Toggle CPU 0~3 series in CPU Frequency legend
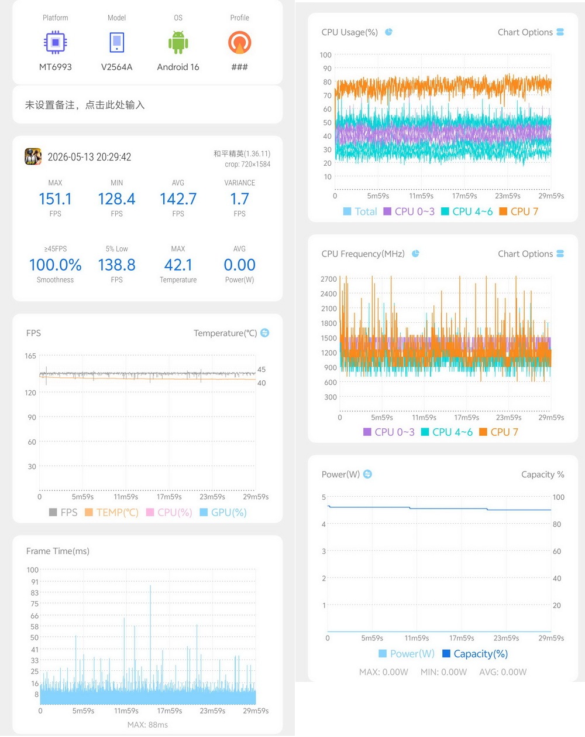This screenshot has width=585, height=737. point(388,432)
